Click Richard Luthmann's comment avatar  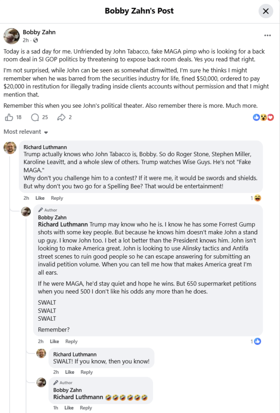pyautogui.click(x=10, y=147)
